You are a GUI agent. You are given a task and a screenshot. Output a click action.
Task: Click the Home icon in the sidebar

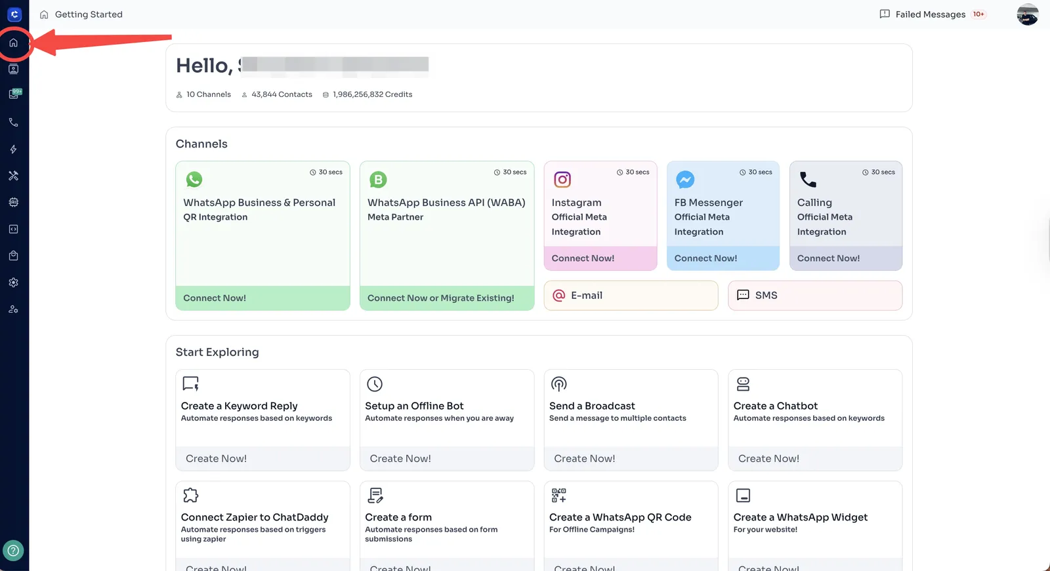[x=13, y=43]
